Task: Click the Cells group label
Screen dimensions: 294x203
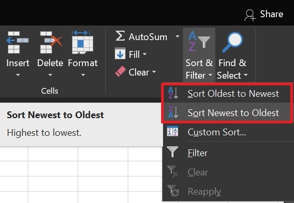Action: (50, 91)
